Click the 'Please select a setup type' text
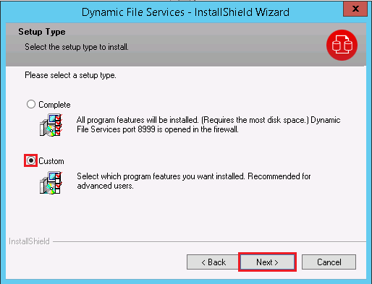This screenshot has height=284, width=372. coord(70,75)
